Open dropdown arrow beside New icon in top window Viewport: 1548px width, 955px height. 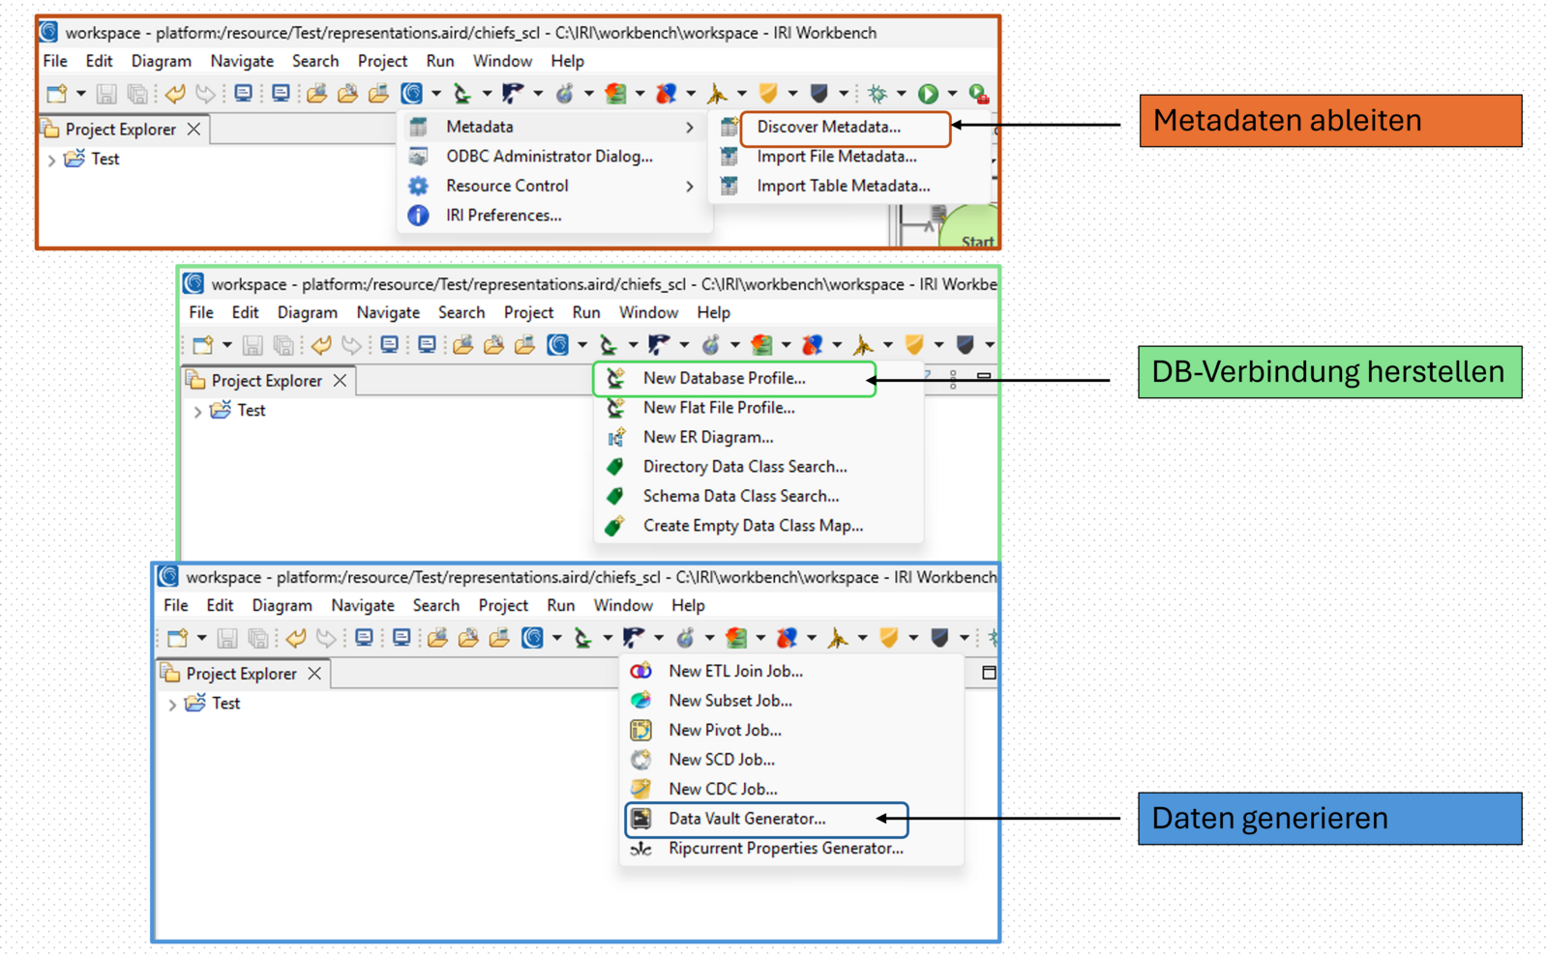click(81, 94)
